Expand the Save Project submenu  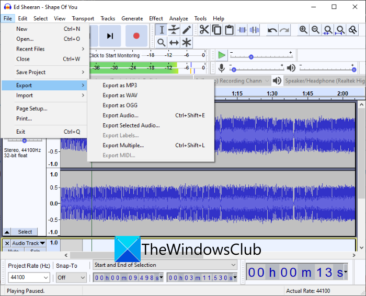[x=44, y=72]
